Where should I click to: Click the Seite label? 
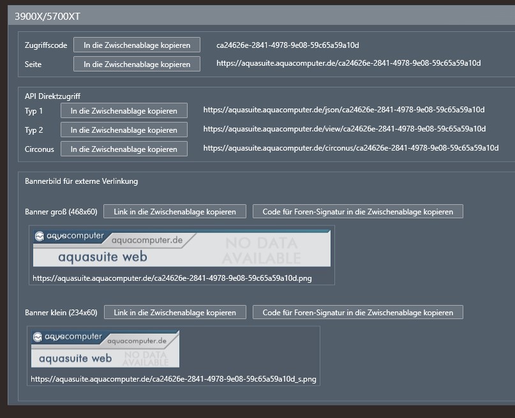(33, 64)
